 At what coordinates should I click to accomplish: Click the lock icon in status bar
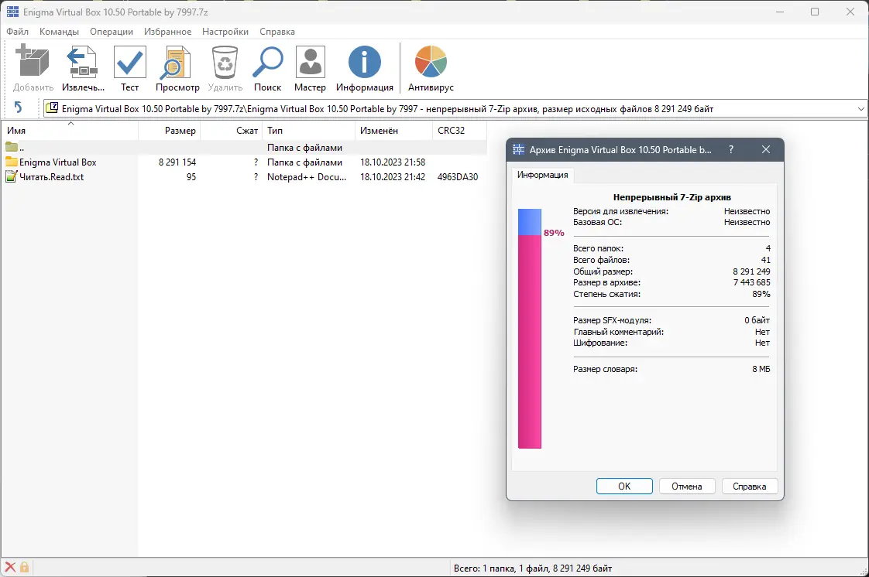click(24, 567)
